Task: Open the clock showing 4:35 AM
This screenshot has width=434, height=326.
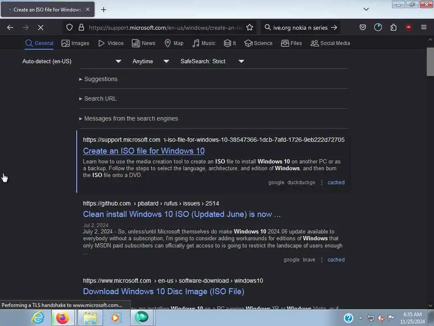Action: tap(412, 318)
